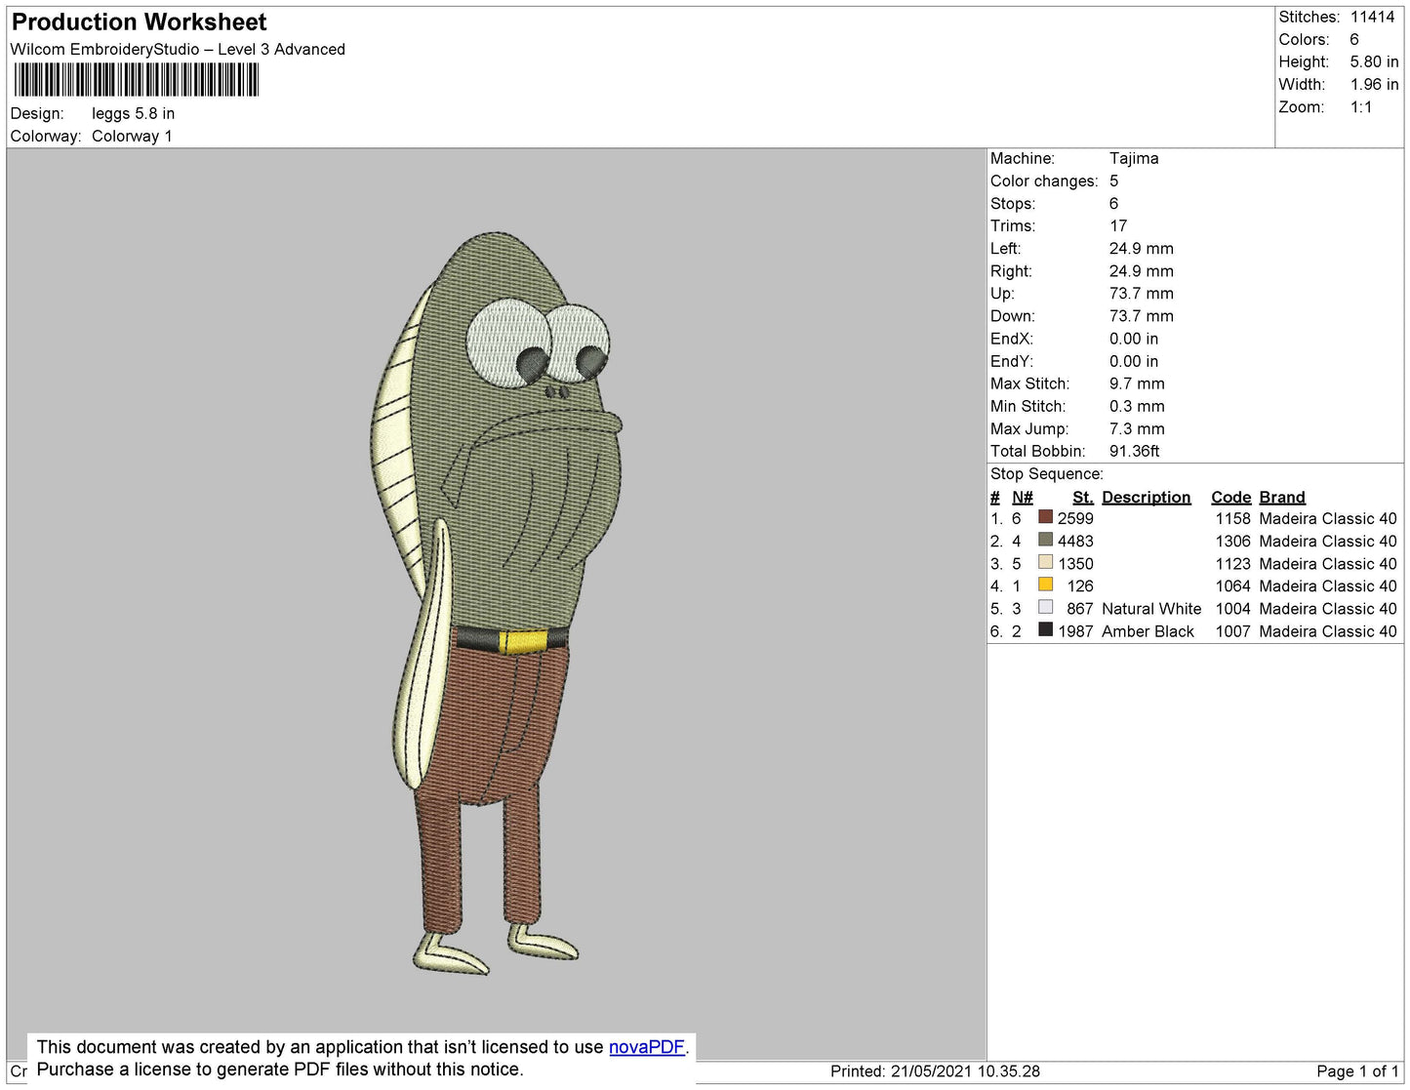Click the Madeira Classic 40 brand in row 1
The width and height of the screenshot is (1410, 1090).
click(1328, 518)
